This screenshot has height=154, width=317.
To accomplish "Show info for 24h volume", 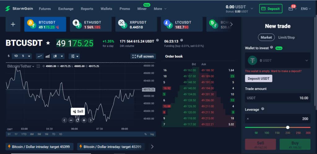I will 158,40.
